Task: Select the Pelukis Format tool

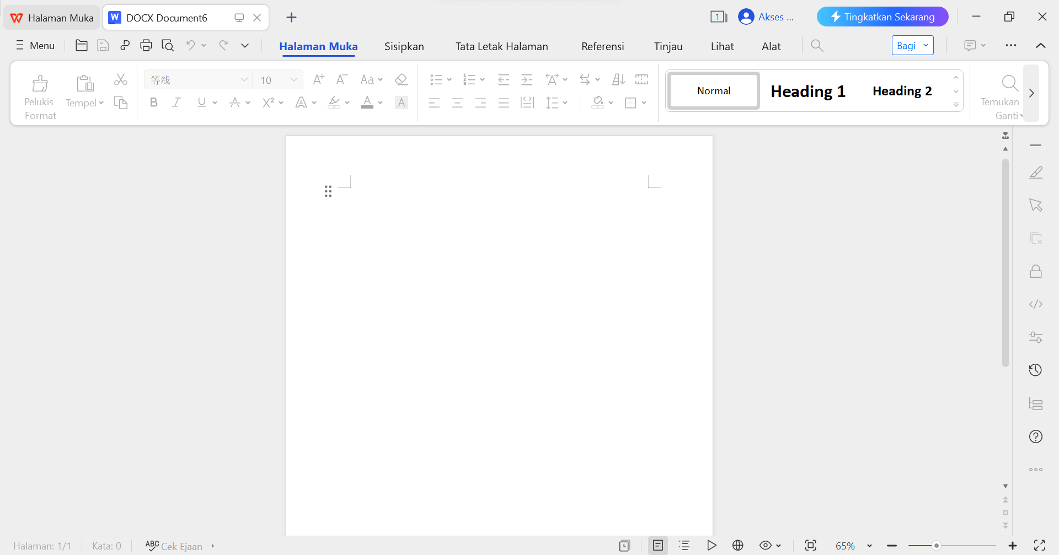Action: pos(39,94)
